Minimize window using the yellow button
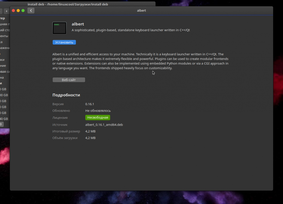Image resolution: width=283 pixels, height=204 pixels. [18, 11]
